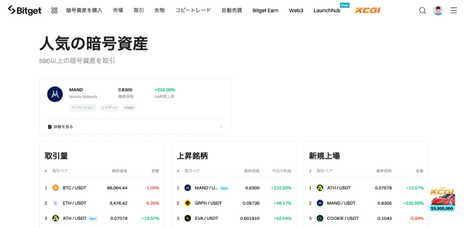Click the document icon beside 詳細を見る
The width and height of the screenshot is (468, 228).
(50, 127)
